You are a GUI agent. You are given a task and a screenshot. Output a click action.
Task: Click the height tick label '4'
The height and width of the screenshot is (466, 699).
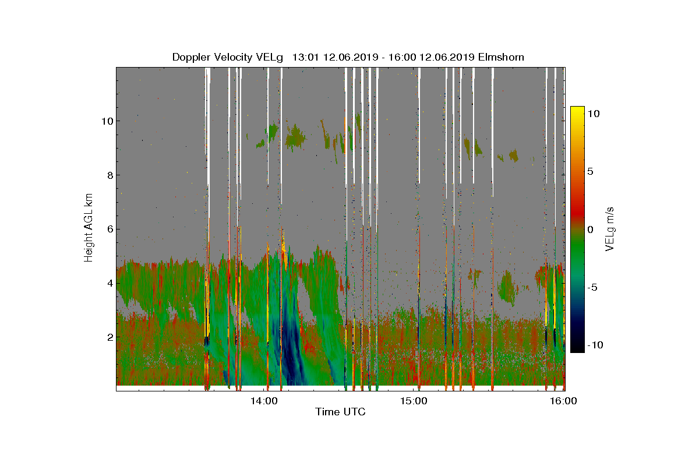(109, 283)
